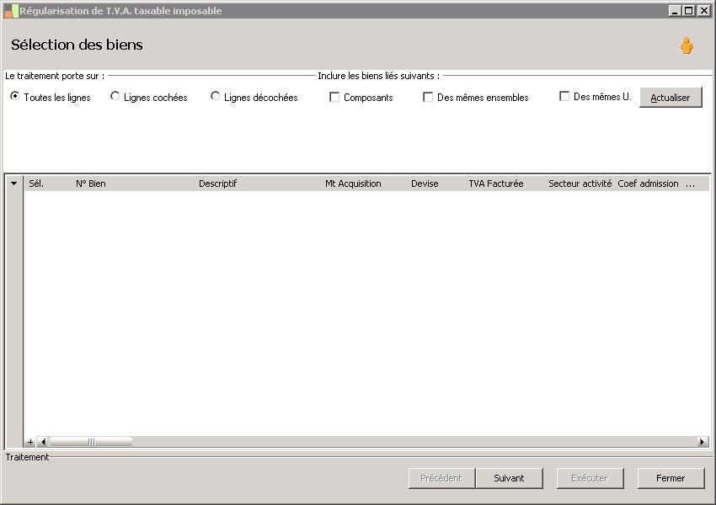Minimize the Régularisation de T.V.A. window
Viewport: 716px width, 505px height.
pos(675,10)
